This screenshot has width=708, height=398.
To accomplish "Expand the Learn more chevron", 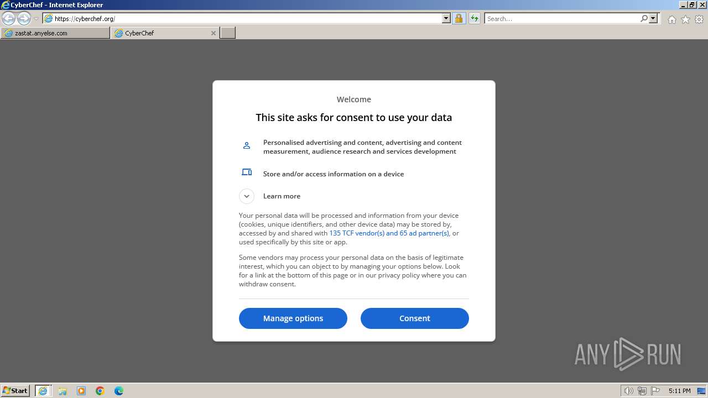I will coord(247,196).
